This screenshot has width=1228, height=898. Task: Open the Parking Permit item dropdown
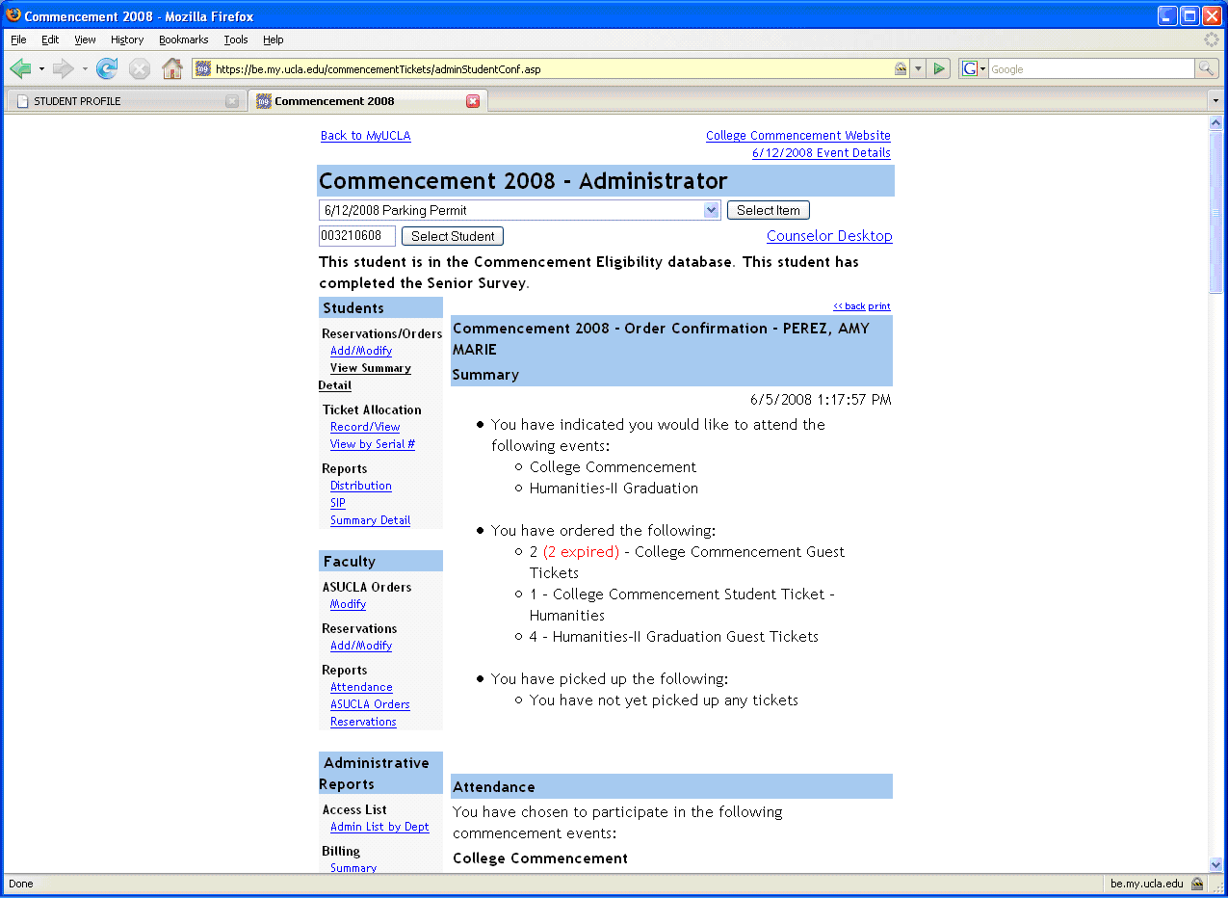click(x=711, y=210)
